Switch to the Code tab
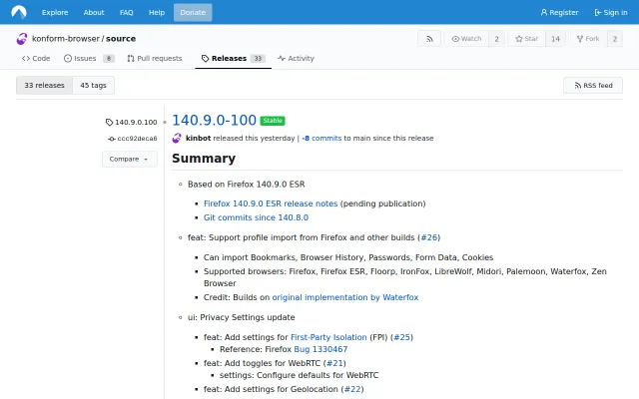 pos(36,58)
